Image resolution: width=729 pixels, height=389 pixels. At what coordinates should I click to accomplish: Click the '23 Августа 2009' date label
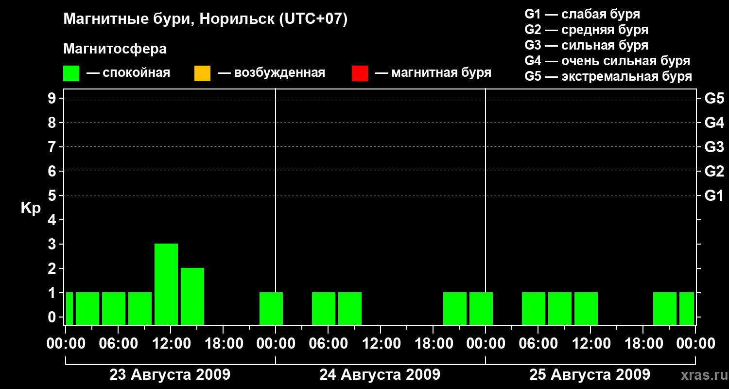click(170, 375)
